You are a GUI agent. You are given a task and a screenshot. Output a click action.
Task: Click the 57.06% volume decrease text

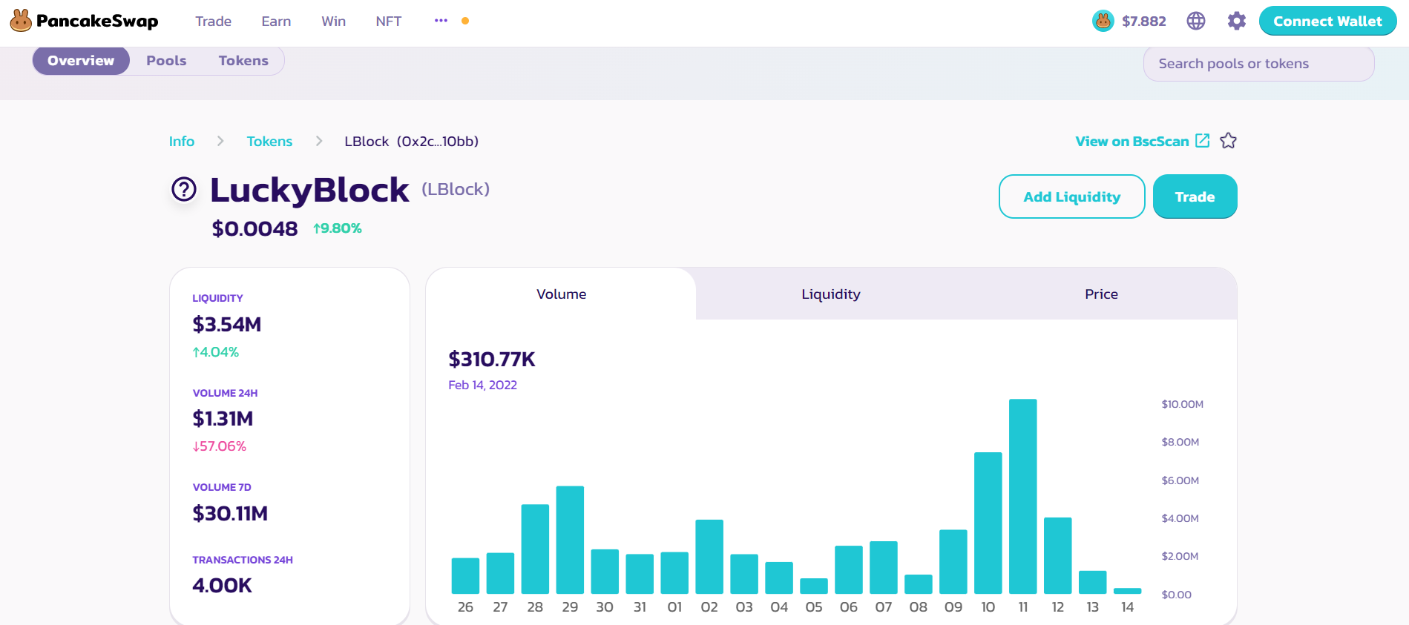click(220, 446)
